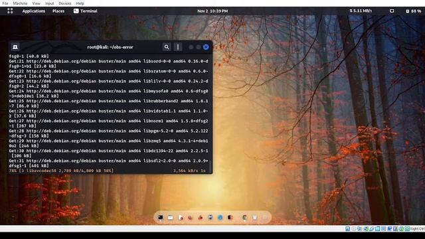The width and height of the screenshot is (425, 239).
Task: Click the VirtualBox mouse integration status icon
Action: [x=401, y=229]
